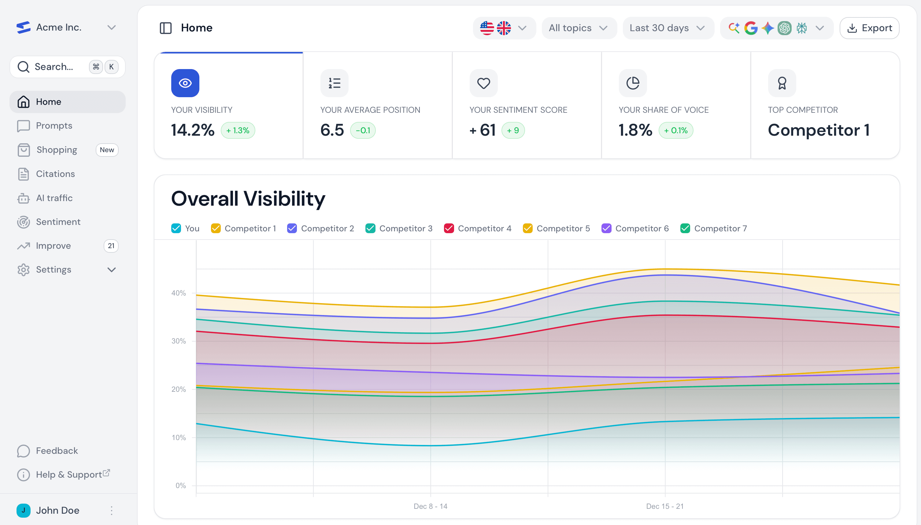Open the Last 30 days date range dropdown
The height and width of the screenshot is (525, 921).
668,28
